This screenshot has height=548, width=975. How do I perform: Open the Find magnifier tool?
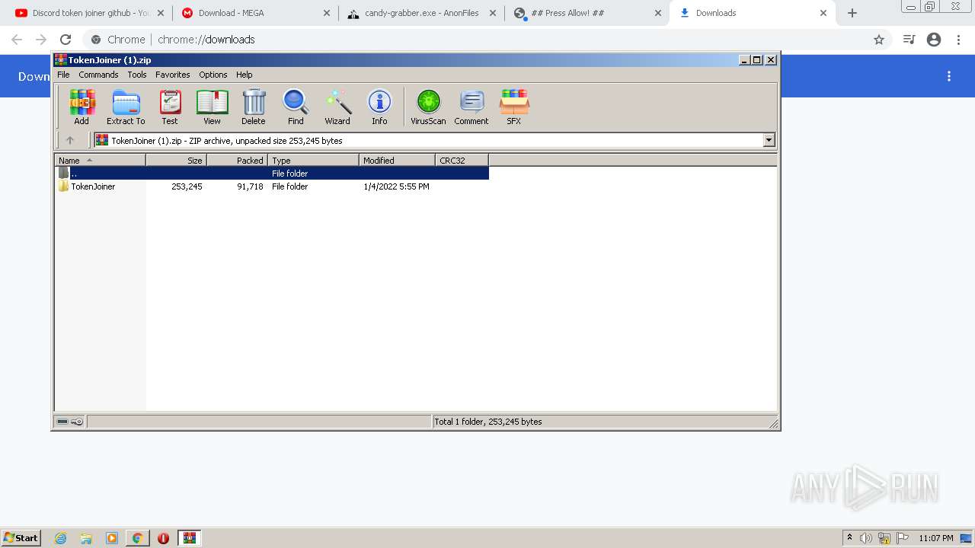(296, 107)
